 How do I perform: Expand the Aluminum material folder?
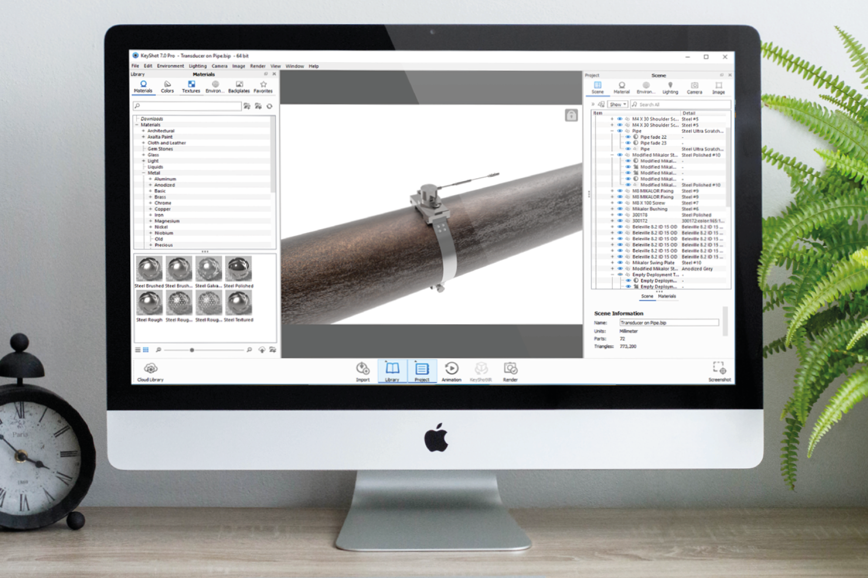coord(150,179)
